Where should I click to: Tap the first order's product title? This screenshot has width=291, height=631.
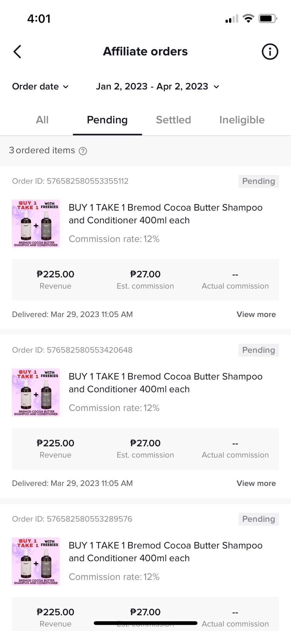pos(165,214)
